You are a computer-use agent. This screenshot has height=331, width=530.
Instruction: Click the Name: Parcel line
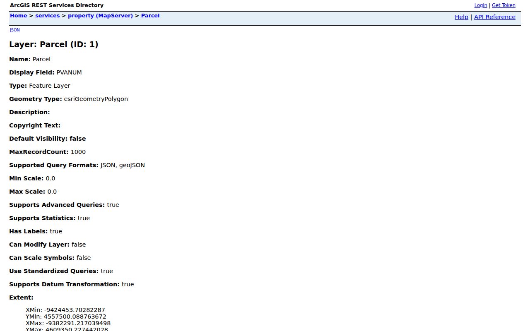[30, 59]
